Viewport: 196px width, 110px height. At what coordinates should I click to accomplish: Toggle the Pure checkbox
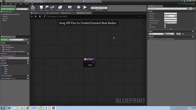click(165, 25)
